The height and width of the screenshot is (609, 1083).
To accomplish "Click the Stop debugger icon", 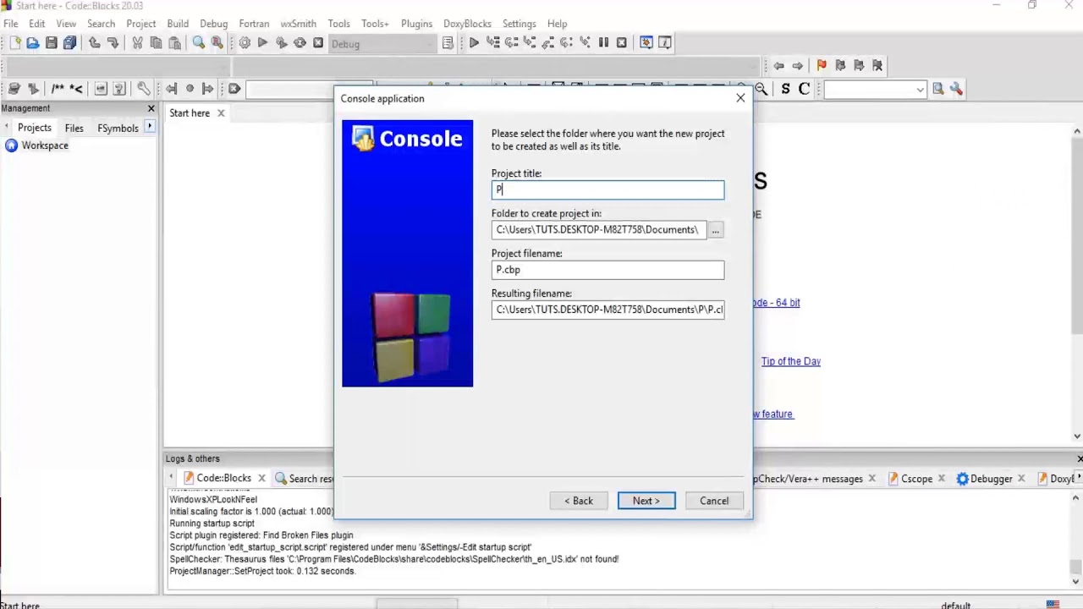I will (x=622, y=43).
